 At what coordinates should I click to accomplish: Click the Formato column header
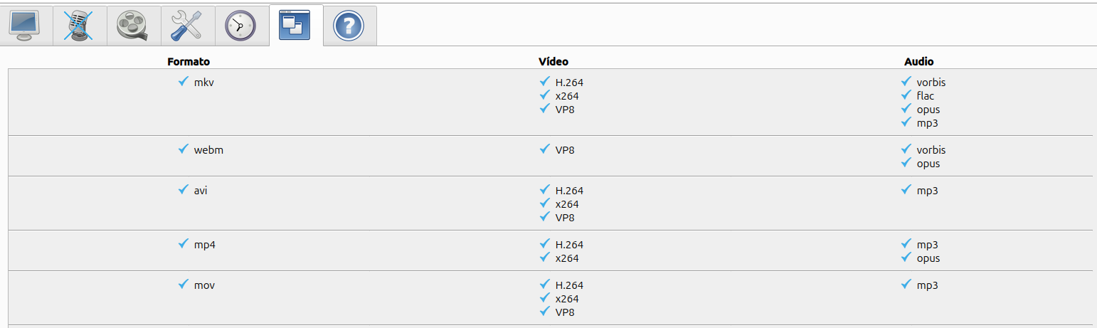click(189, 62)
